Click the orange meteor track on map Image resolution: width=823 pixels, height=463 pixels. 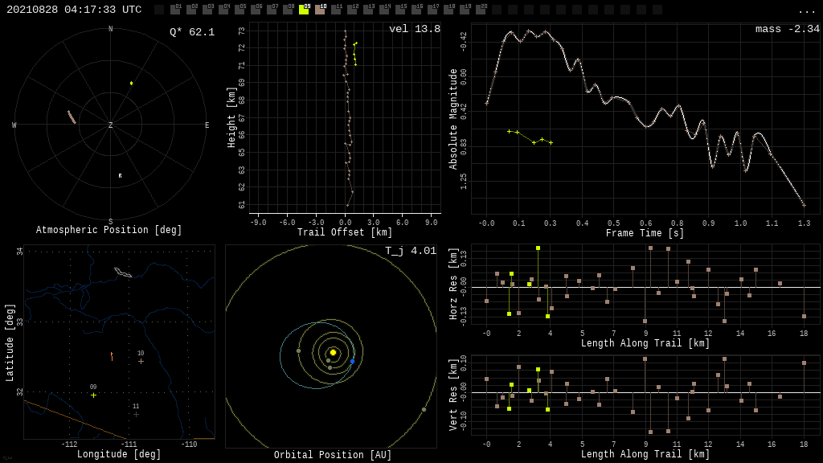pyautogui.click(x=112, y=356)
